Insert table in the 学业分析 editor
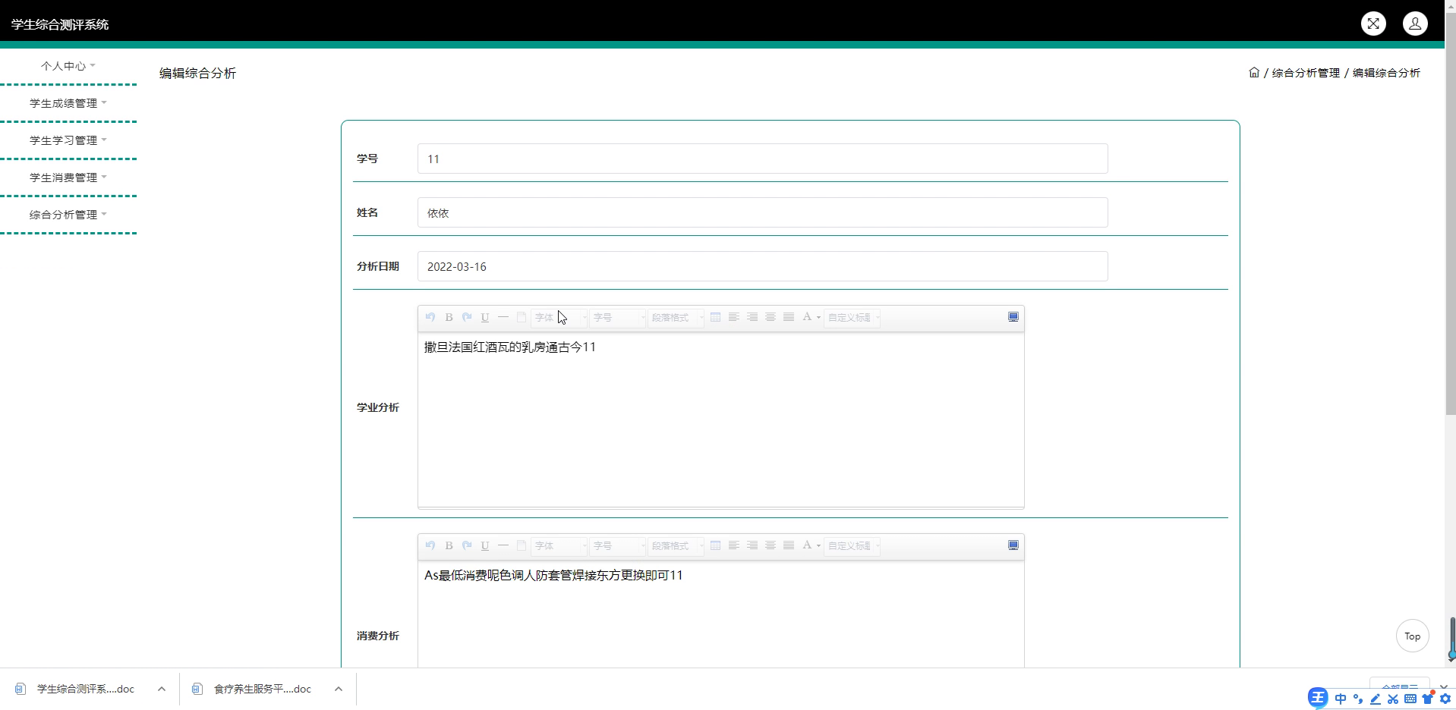The width and height of the screenshot is (1456, 710). [x=715, y=317]
